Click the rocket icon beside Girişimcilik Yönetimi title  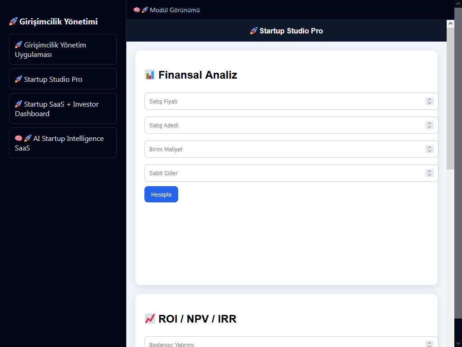coord(13,22)
